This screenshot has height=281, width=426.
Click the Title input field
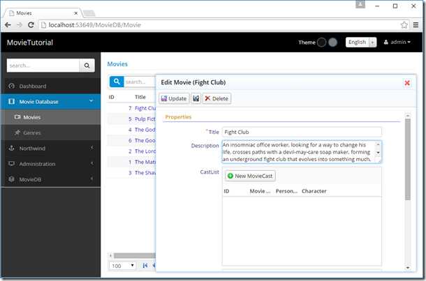pyautogui.click(x=302, y=132)
